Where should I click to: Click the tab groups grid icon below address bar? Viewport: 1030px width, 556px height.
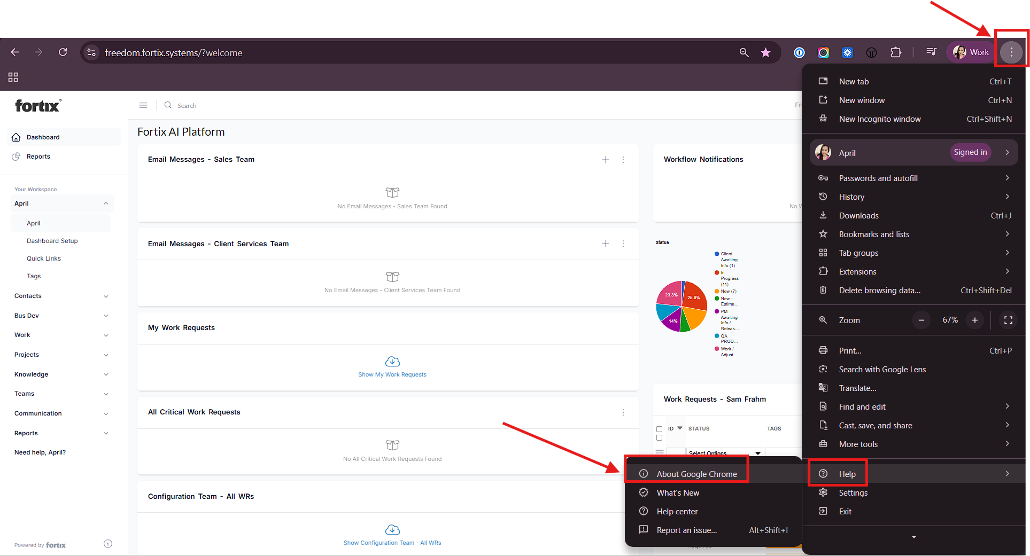pyautogui.click(x=13, y=77)
